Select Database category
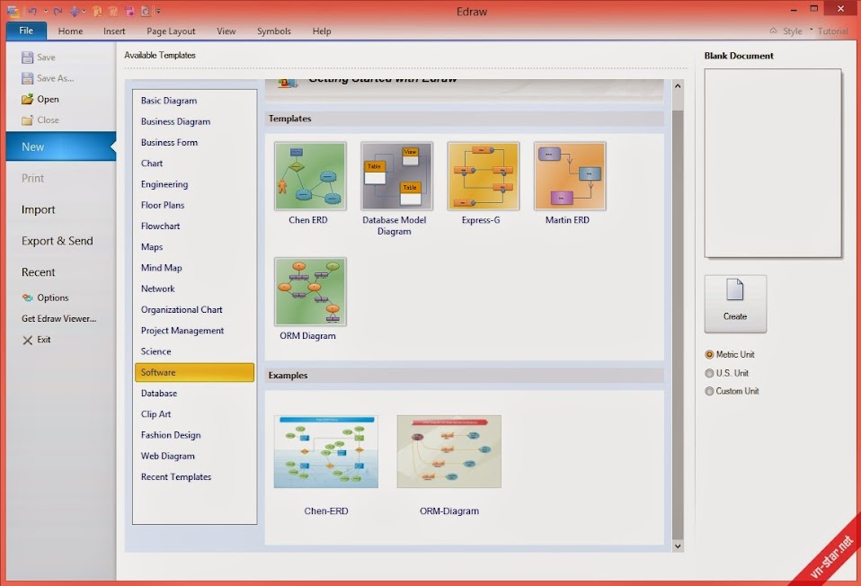This screenshot has width=861, height=586. [159, 394]
